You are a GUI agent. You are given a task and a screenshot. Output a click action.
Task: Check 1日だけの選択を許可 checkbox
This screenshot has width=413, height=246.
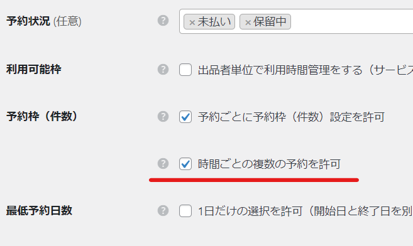pyautogui.click(x=185, y=211)
